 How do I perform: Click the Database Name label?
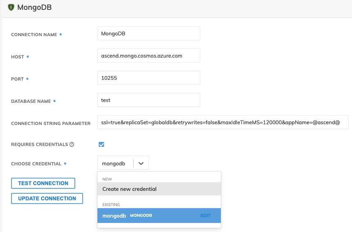tap(31, 101)
